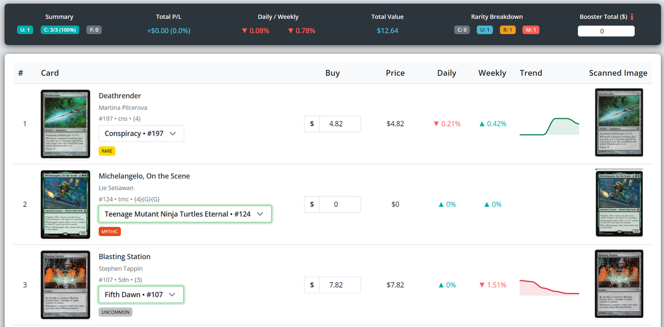Click Blasting Station buy price field 7.82
The image size is (664, 327).
(x=340, y=285)
